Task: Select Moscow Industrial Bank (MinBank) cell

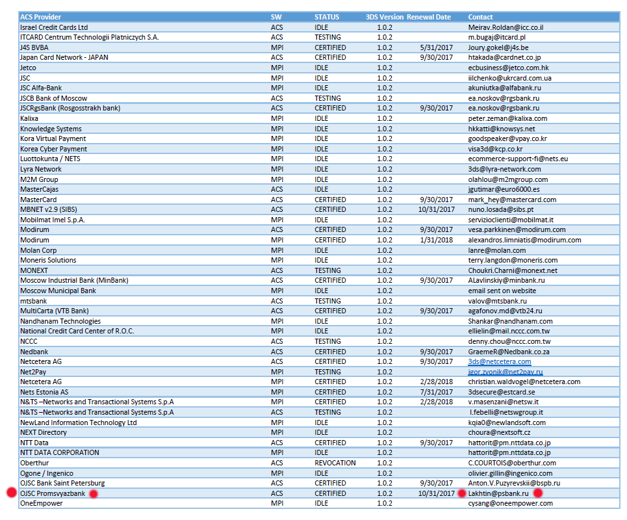Action: 74,280
